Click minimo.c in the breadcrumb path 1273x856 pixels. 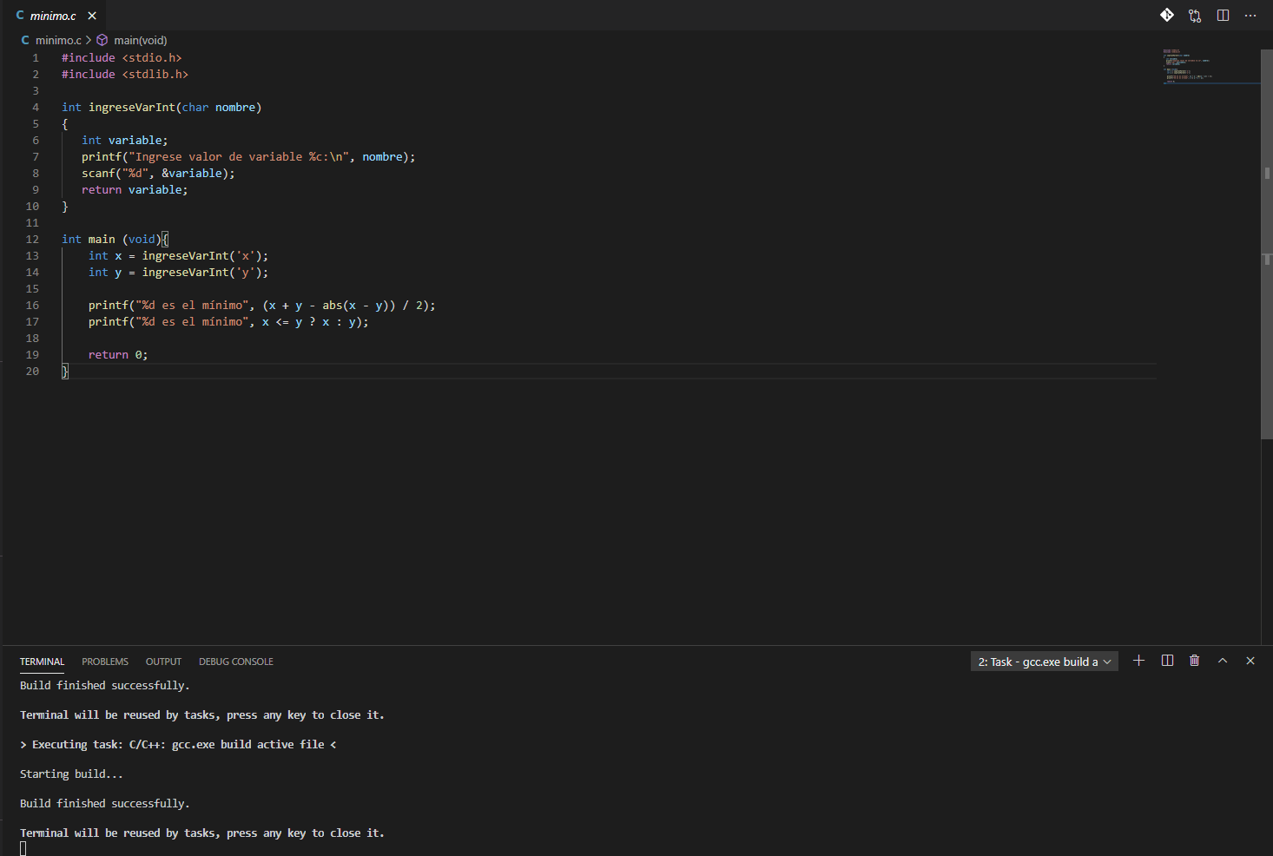pyautogui.click(x=58, y=40)
